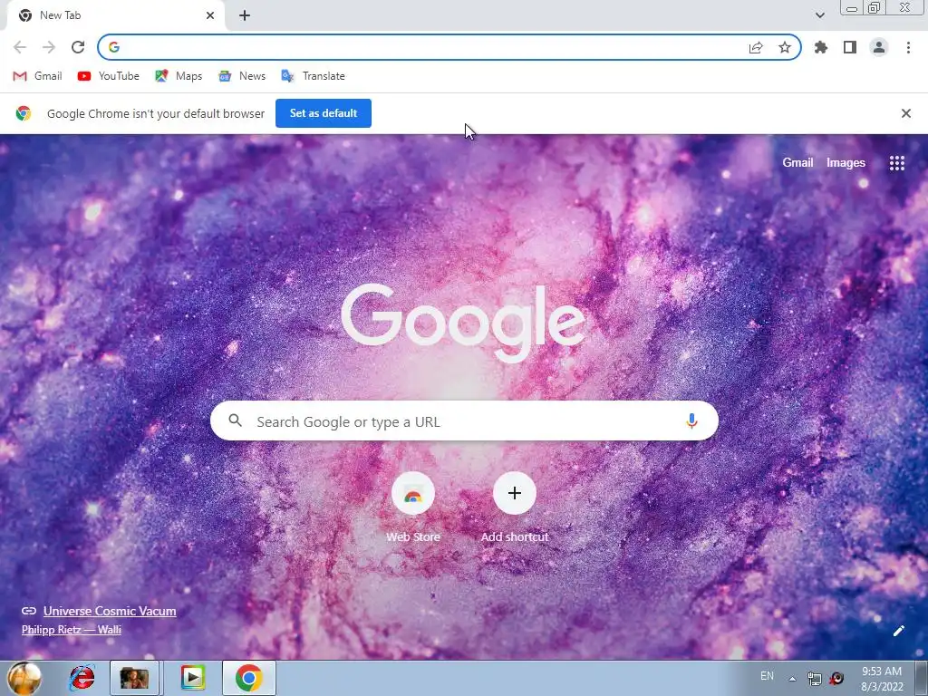This screenshot has height=696, width=928.
Task: Dismiss the default browser notification bar
Action: coord(905,113)
